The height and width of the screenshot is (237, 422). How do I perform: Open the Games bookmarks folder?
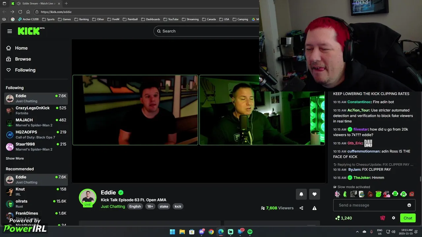click(64, 19)
